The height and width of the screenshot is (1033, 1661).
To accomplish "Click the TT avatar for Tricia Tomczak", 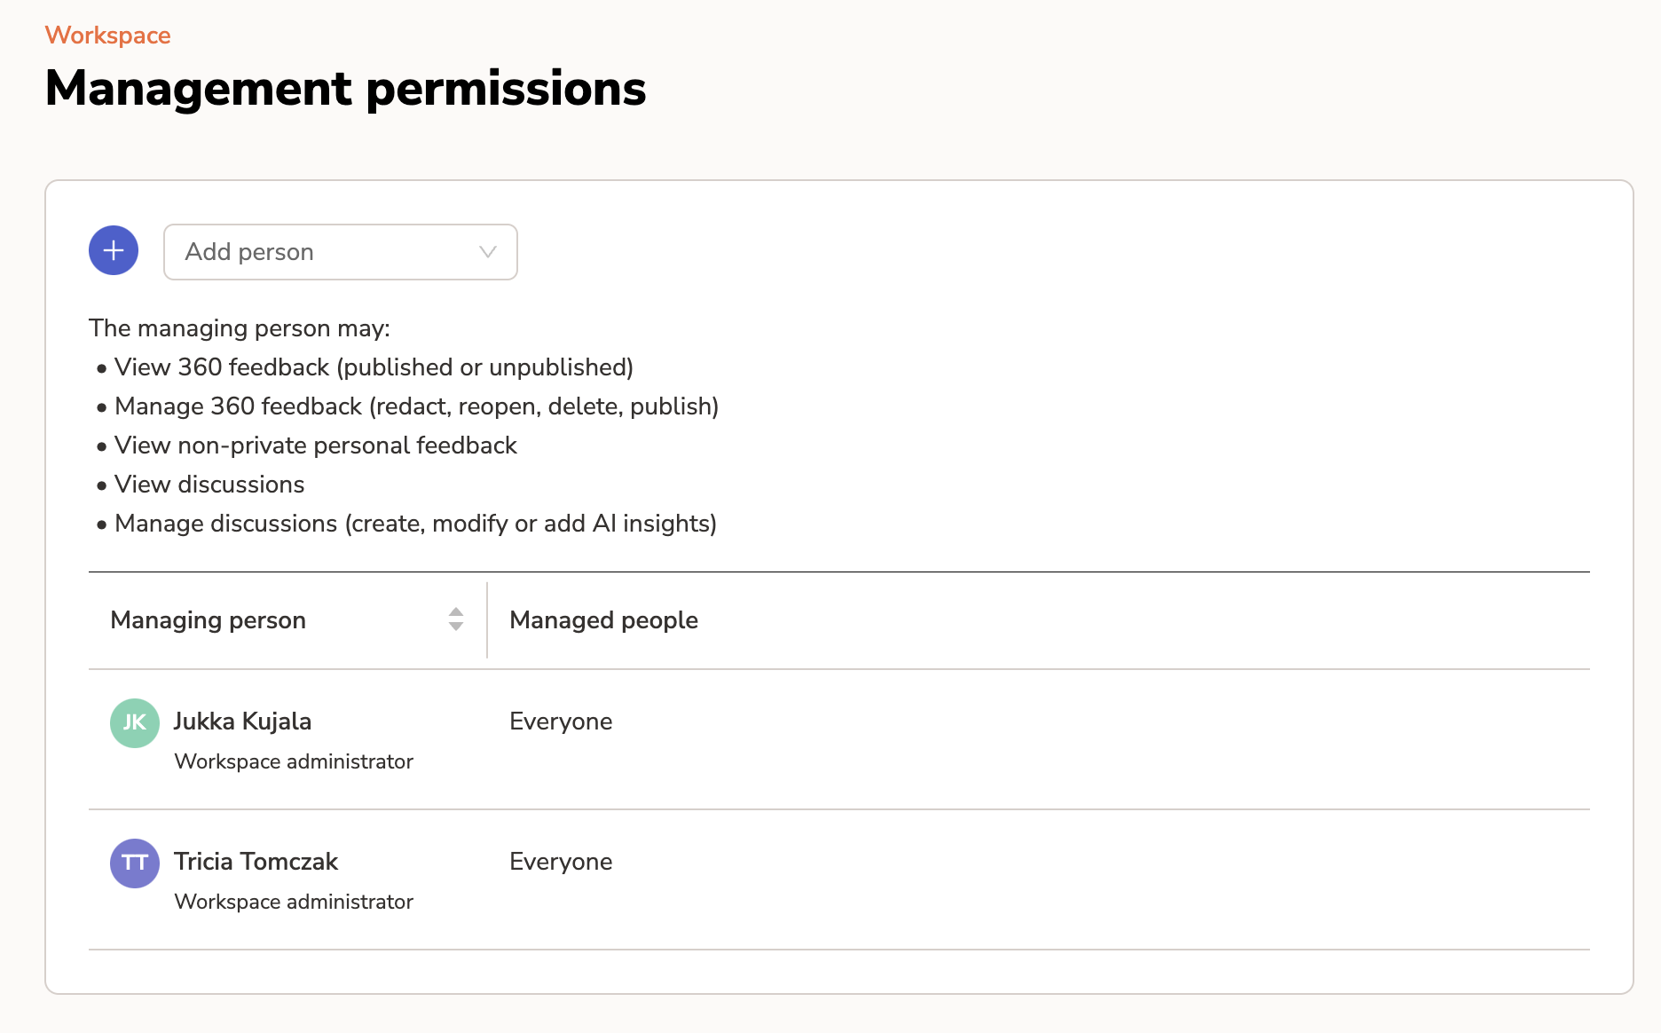I will click(x=135, y=863).
